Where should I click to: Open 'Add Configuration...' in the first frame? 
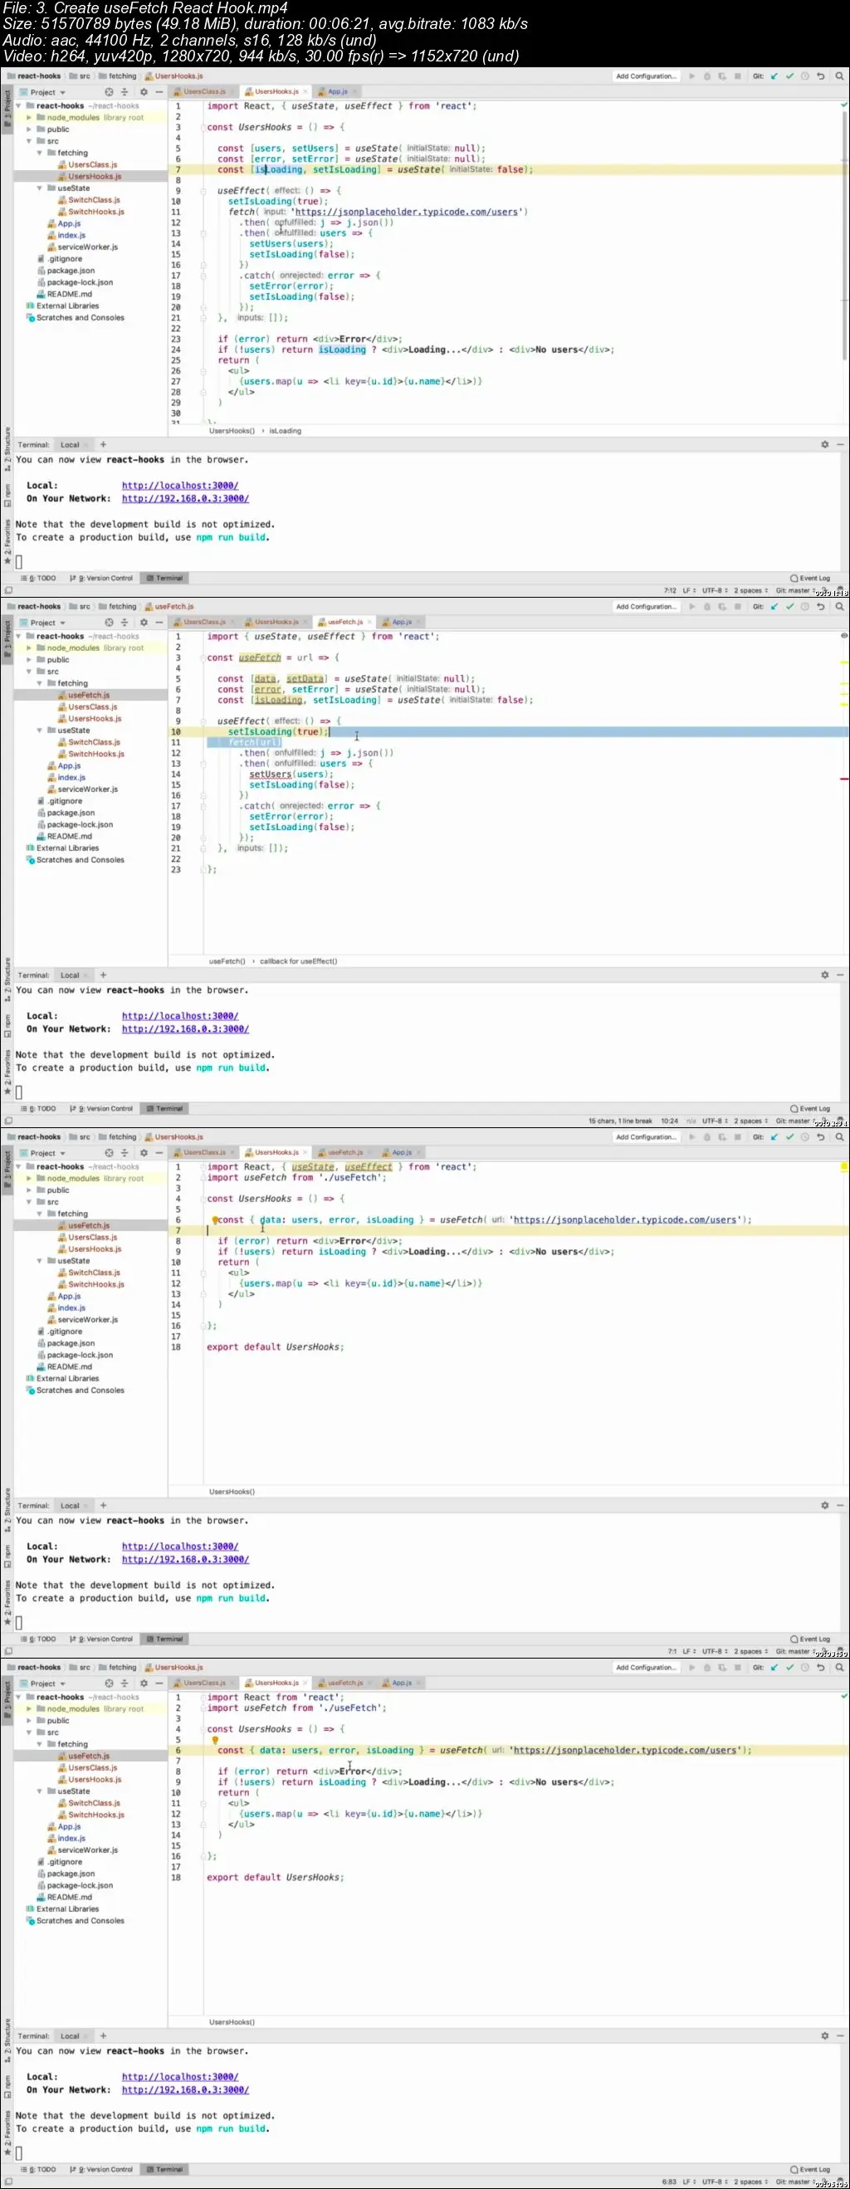(646, 76)
